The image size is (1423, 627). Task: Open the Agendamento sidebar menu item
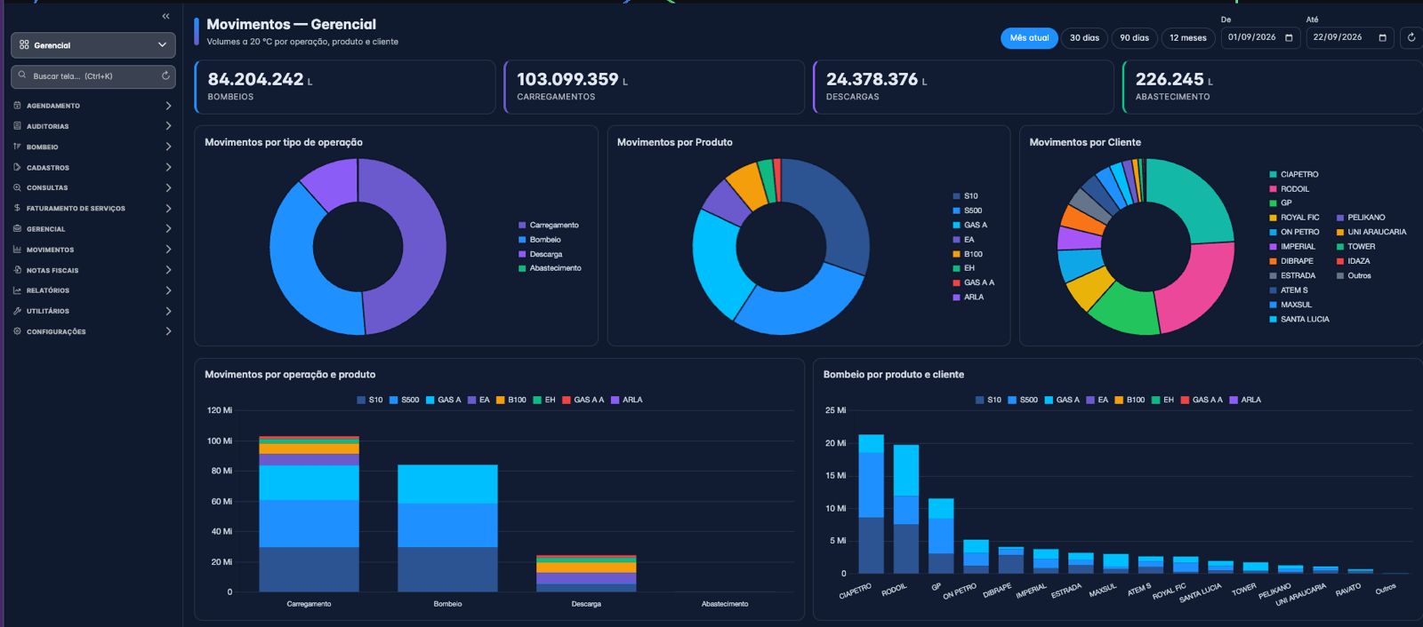(93, 105)
